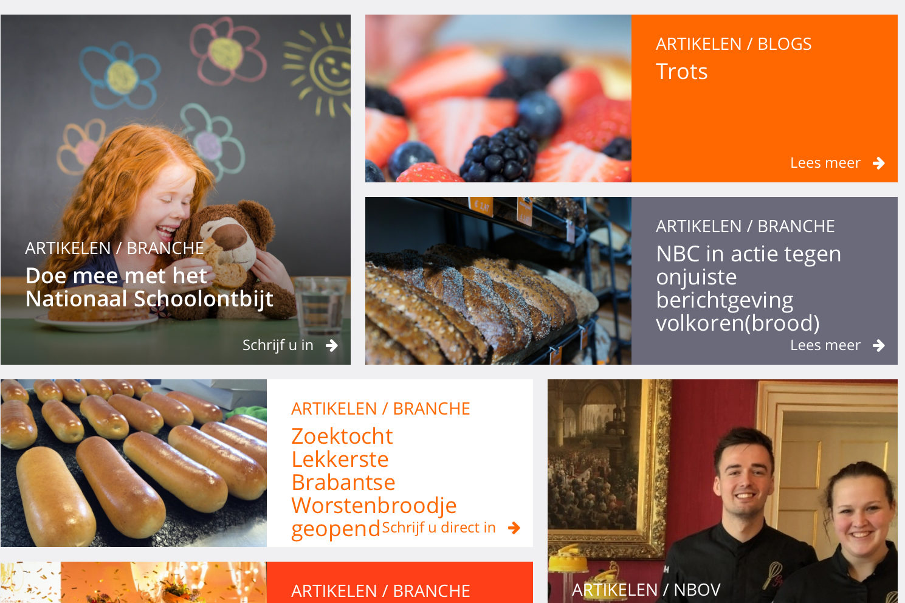
Task: Click the confetti celebration image at bottom
Action: click(x=134, y=582)
